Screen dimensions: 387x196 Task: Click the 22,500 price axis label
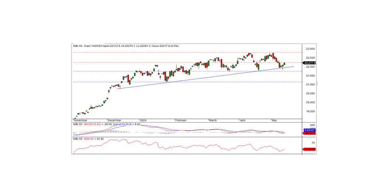coord(310,58)
